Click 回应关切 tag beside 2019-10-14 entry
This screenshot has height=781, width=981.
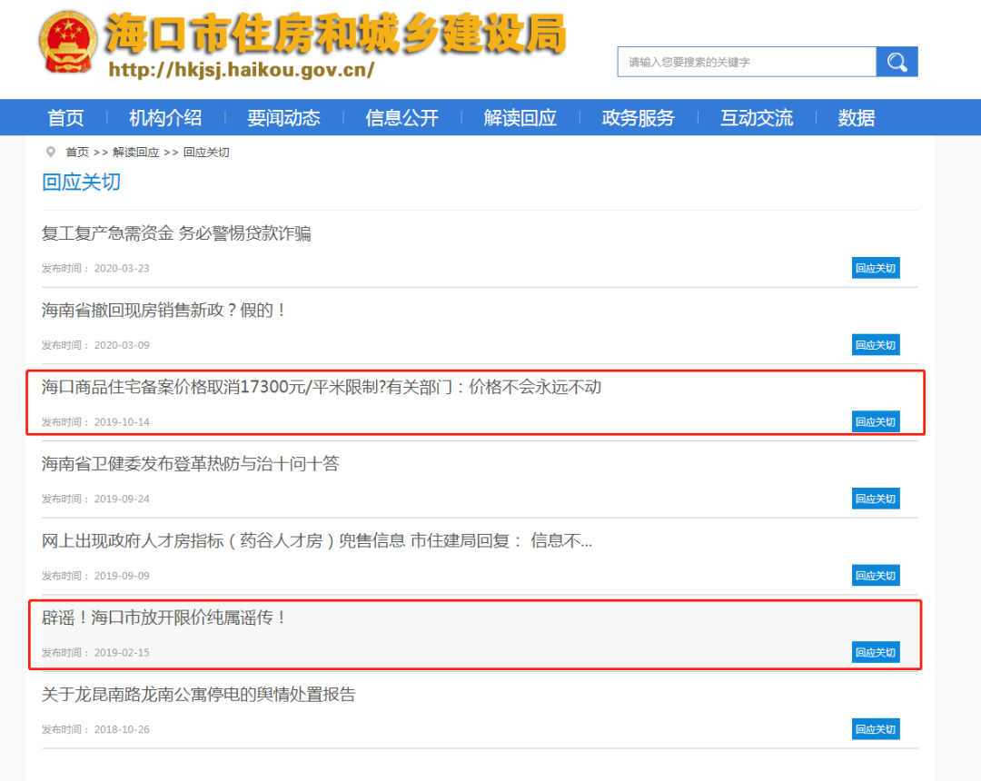876,422
